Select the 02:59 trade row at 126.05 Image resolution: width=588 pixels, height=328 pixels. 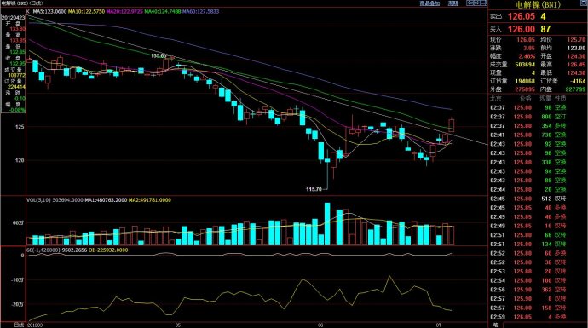(x=538, y=317)
